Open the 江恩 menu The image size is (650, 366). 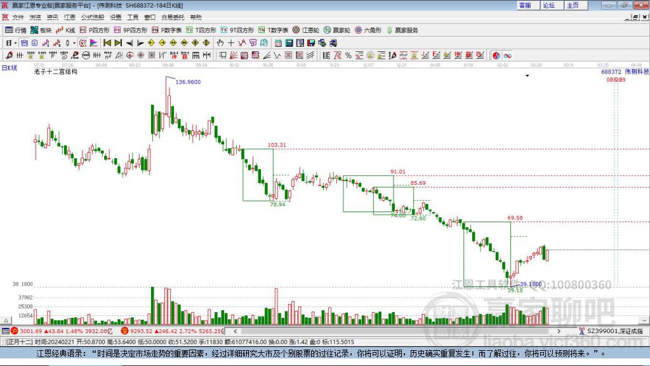pyautogui.click(x=70, y=17)
